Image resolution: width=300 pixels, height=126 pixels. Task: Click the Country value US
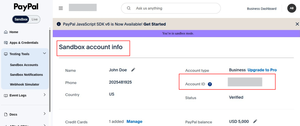pos(112,94)
